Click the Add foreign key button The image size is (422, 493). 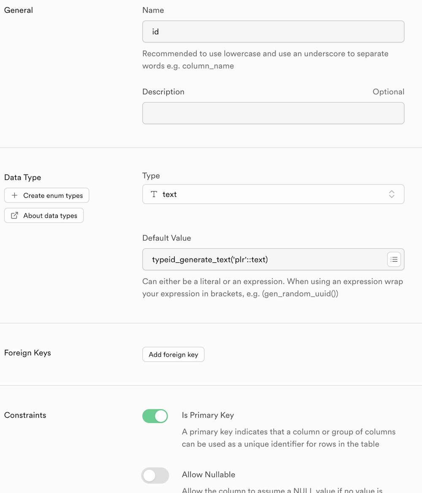click(x=173, y=354)
